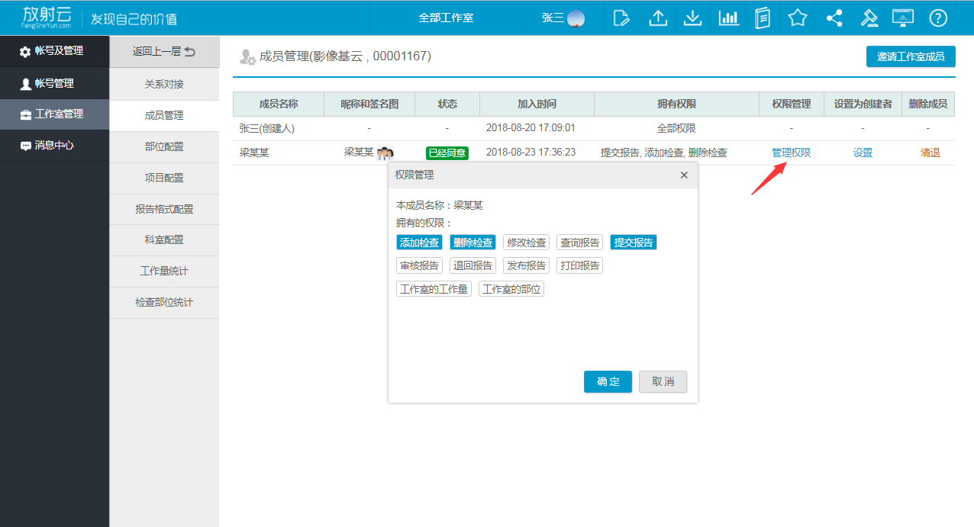This screenshot has width=974, height=527.
Task: Click the share icon in header
Action: point(834,18)
